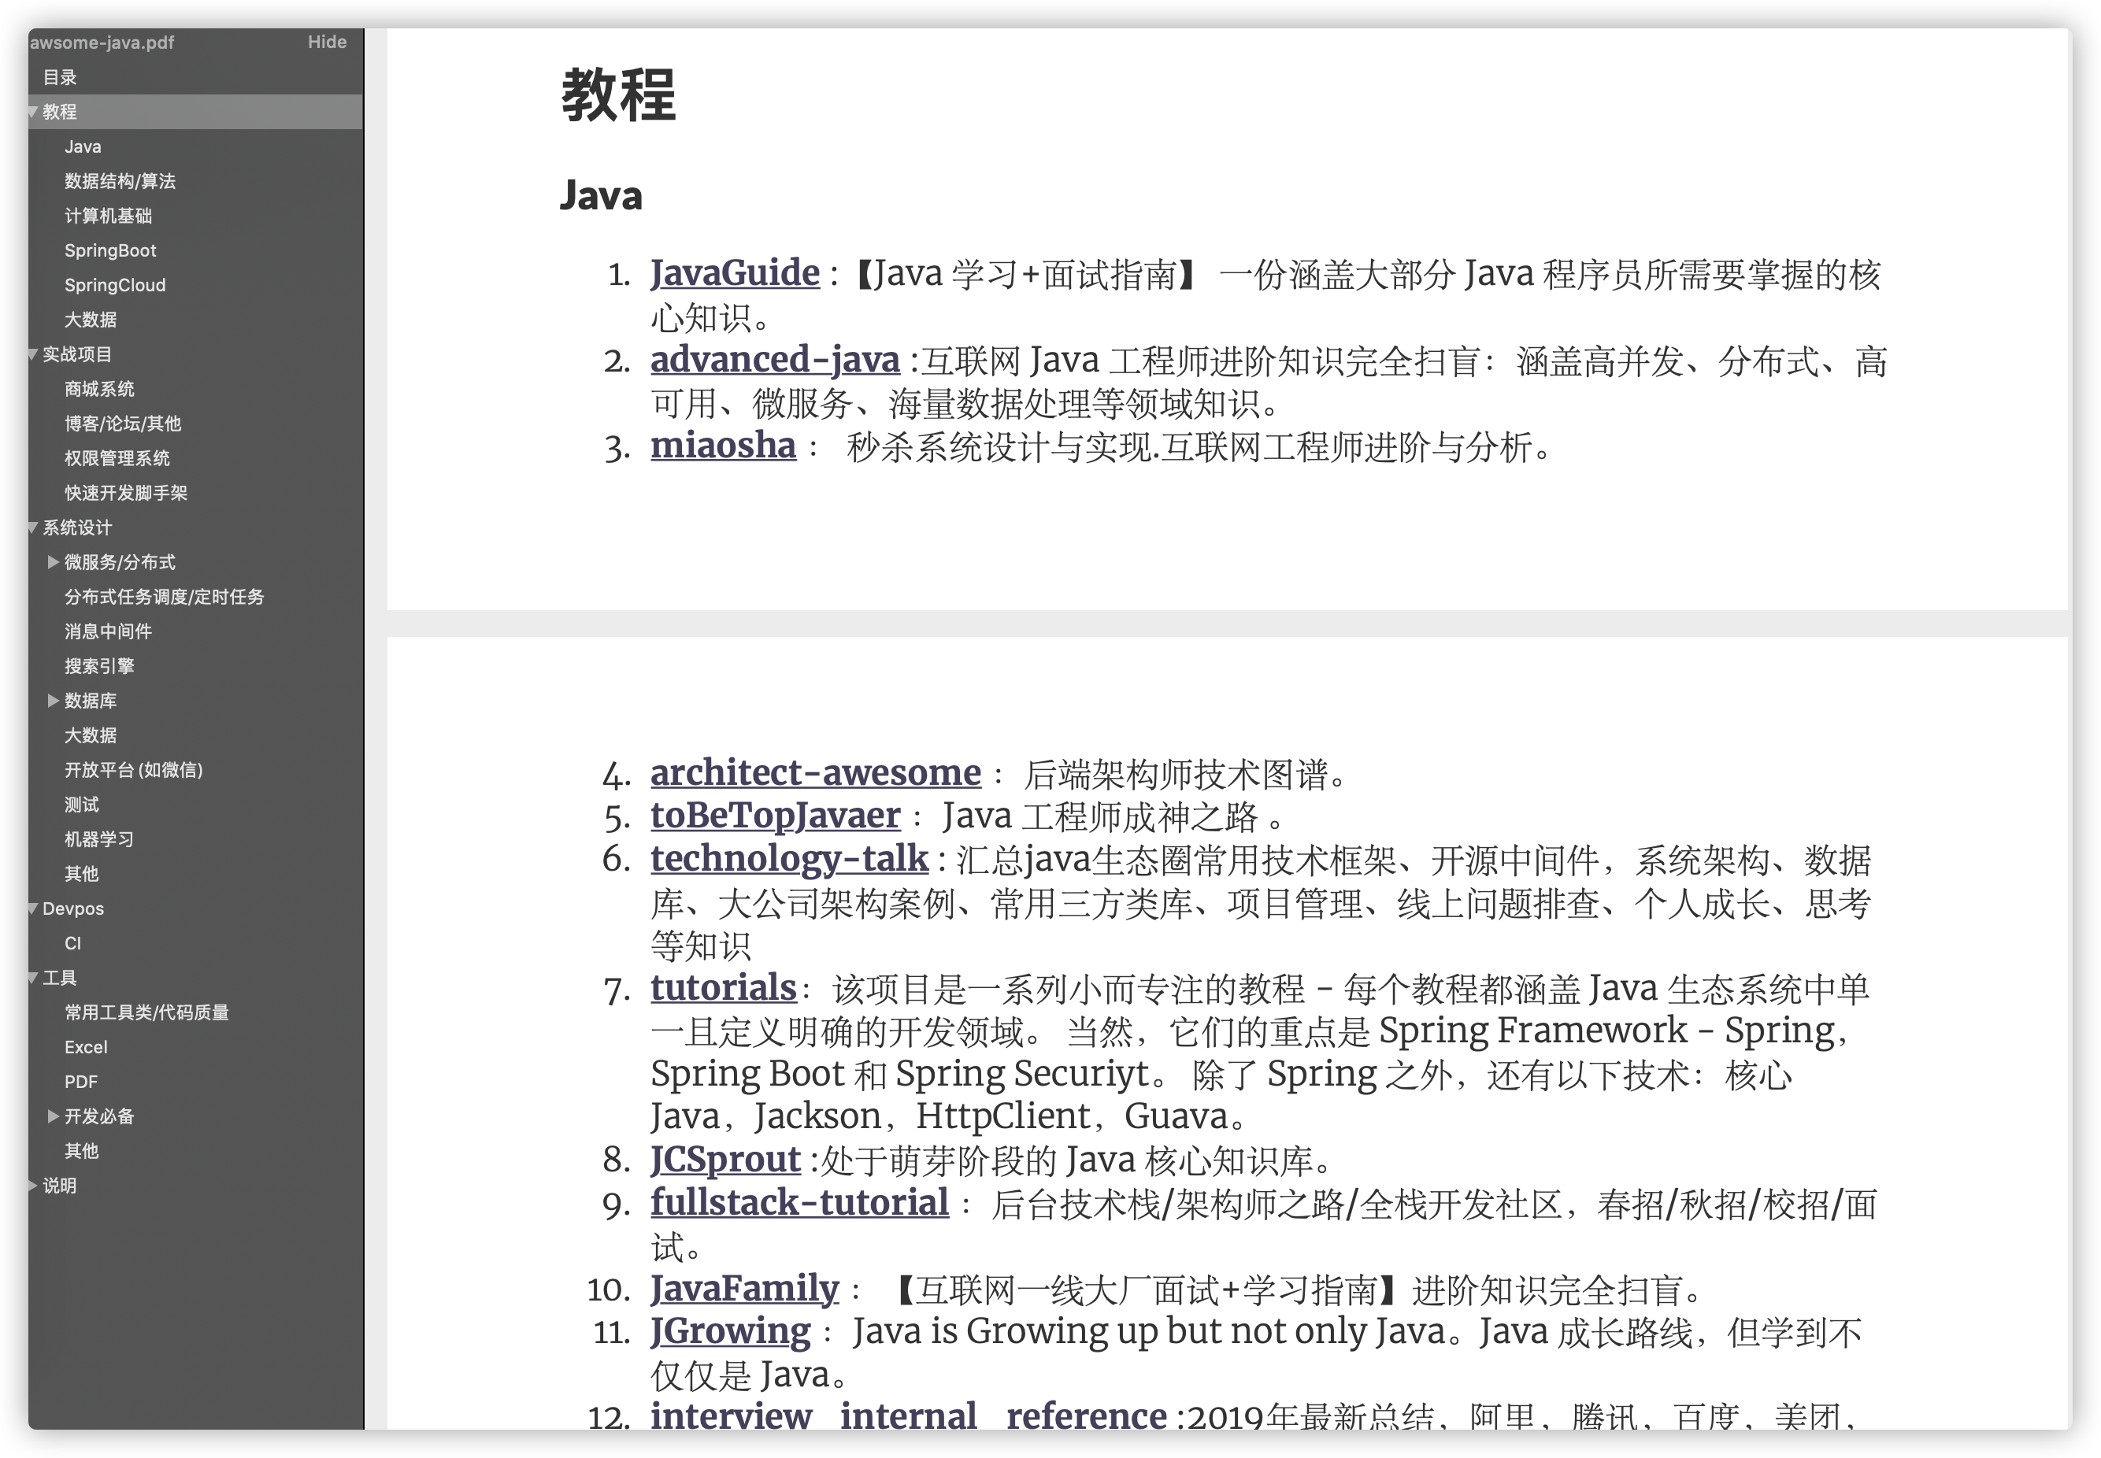This screenshot has height=1458, width=2101.
Task: Click the awsome-java.pdf file name
Action: click(x=102, y=43)
